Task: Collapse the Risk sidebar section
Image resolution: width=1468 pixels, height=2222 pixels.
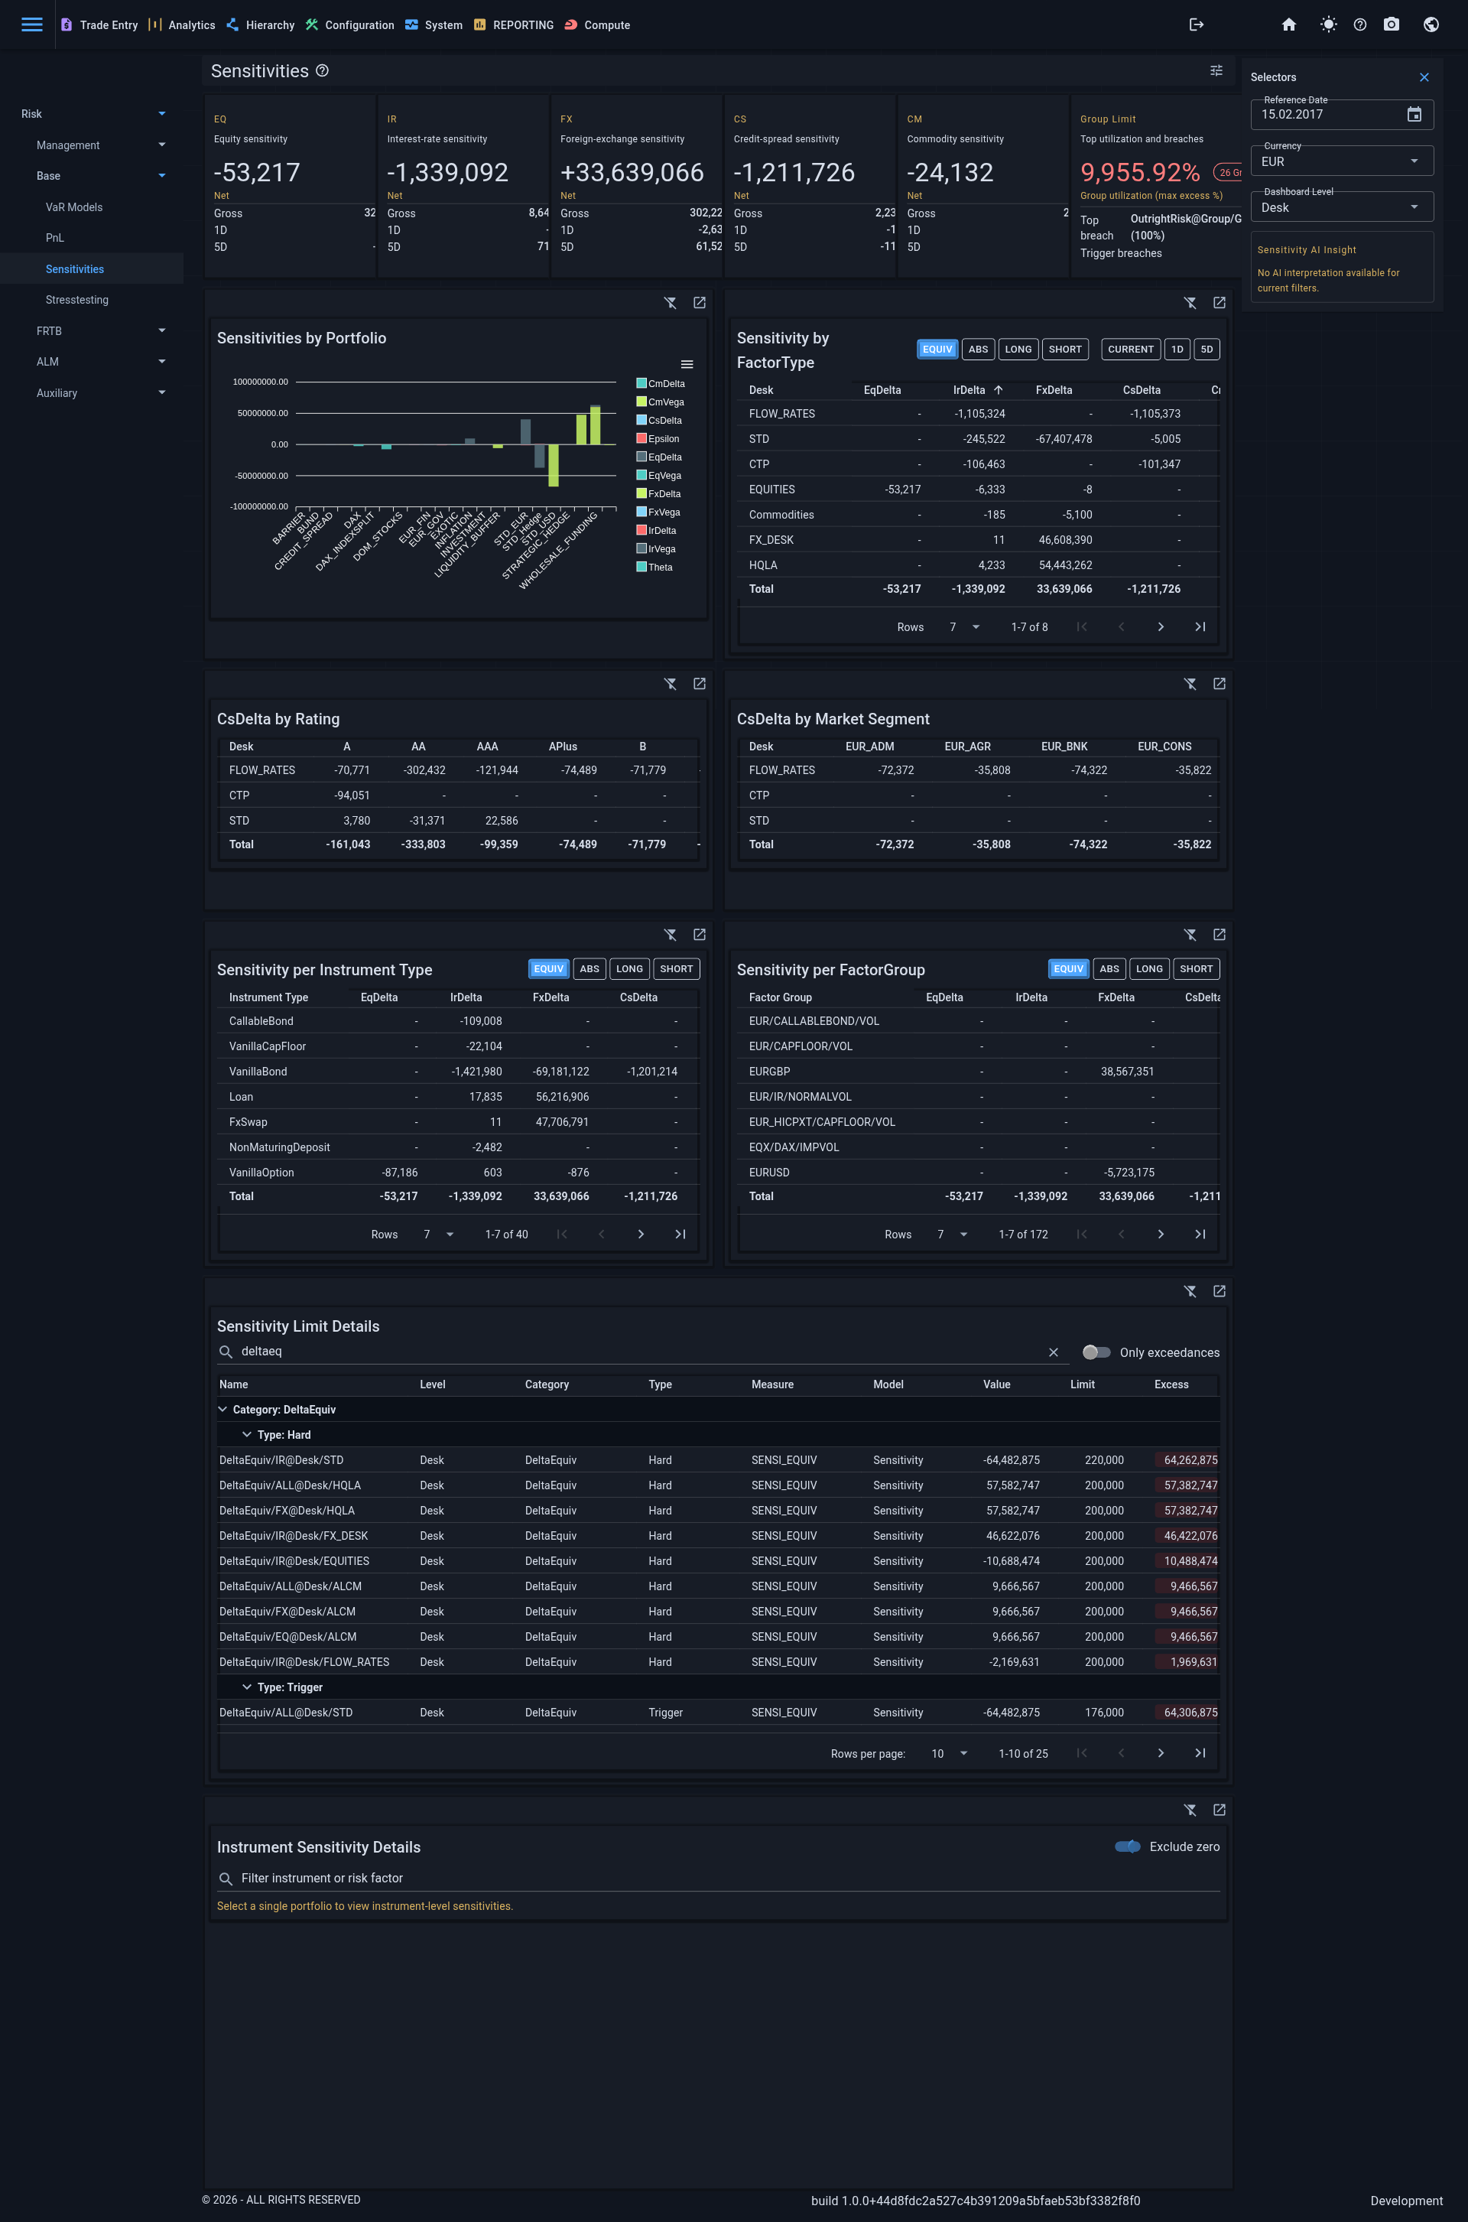Action: click(x=93, y=114)
